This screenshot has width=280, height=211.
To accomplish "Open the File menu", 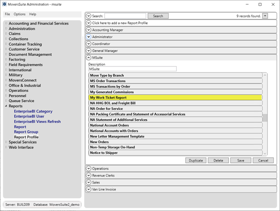I will (7, 14).
